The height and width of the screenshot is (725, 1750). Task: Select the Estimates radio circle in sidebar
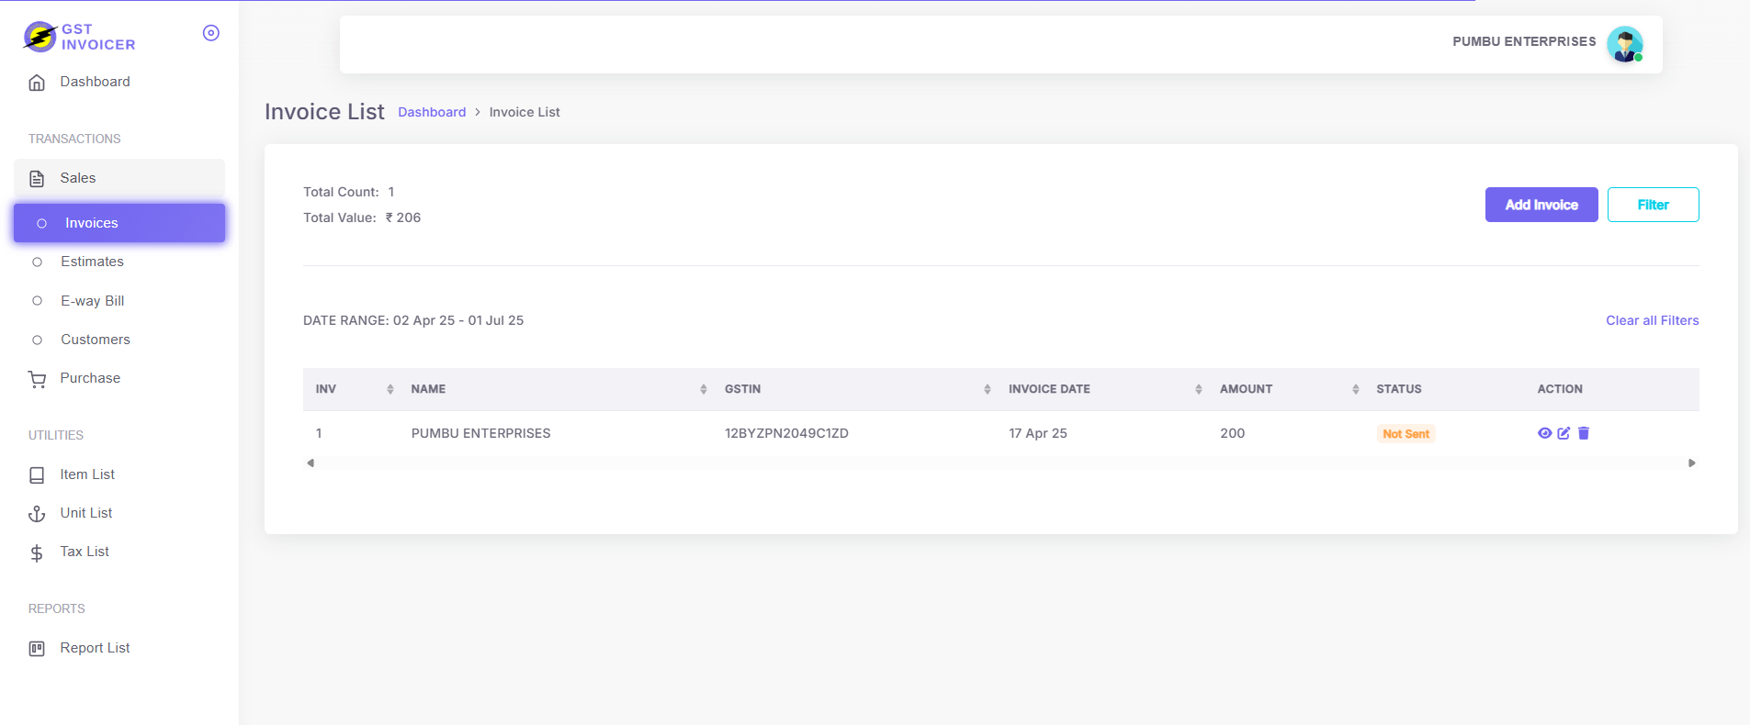(x=38, y=262)
